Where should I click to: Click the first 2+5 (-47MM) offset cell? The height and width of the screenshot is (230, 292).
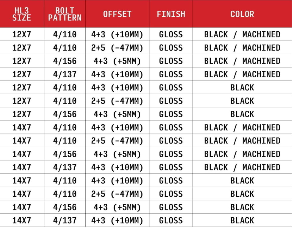pos(117,48)
